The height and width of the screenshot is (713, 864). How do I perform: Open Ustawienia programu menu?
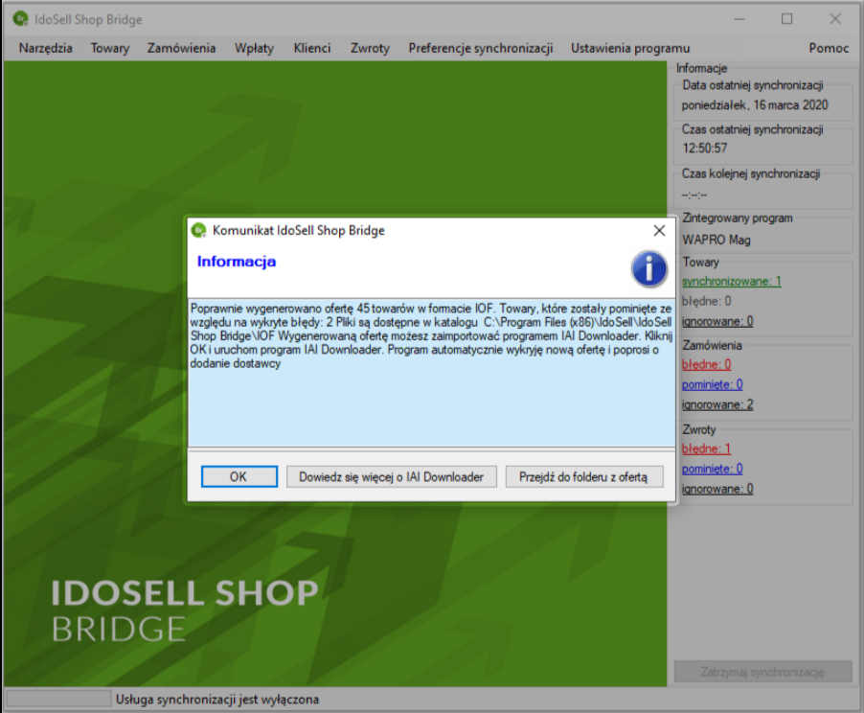tap(630, 49)
